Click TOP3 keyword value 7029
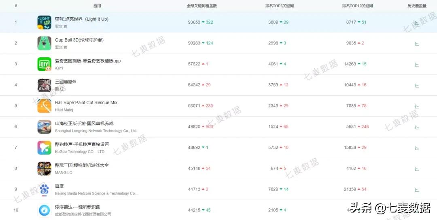The width and height of the screenshot is (437, 220). click(273, 189)
